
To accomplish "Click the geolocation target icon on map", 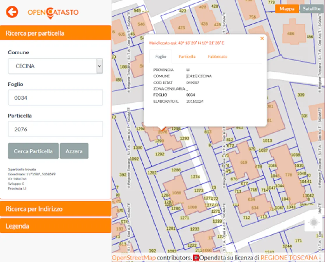I will (x=314, y=222).
